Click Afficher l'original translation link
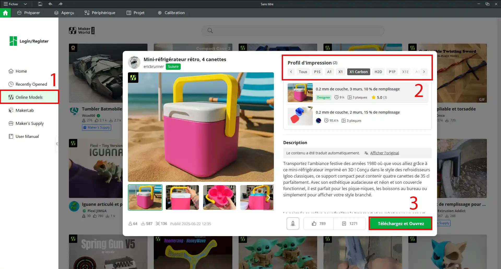The height and width of the screenshot is (269, 501). pos(384,153)
